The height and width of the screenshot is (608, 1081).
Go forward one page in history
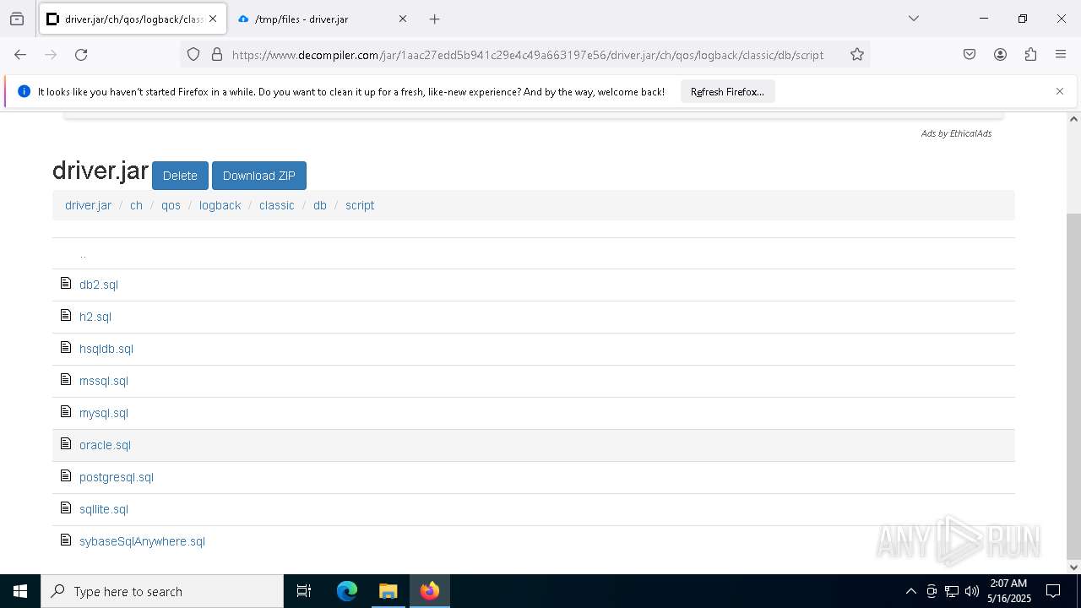click(51, 54)
